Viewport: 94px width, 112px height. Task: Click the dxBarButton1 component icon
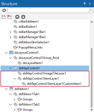(x=15, y=27)
